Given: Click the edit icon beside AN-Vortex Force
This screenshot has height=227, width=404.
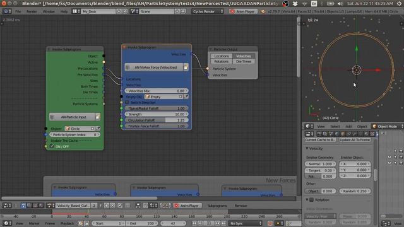Looking at the screenshot, I should click(x=186, y=67).
